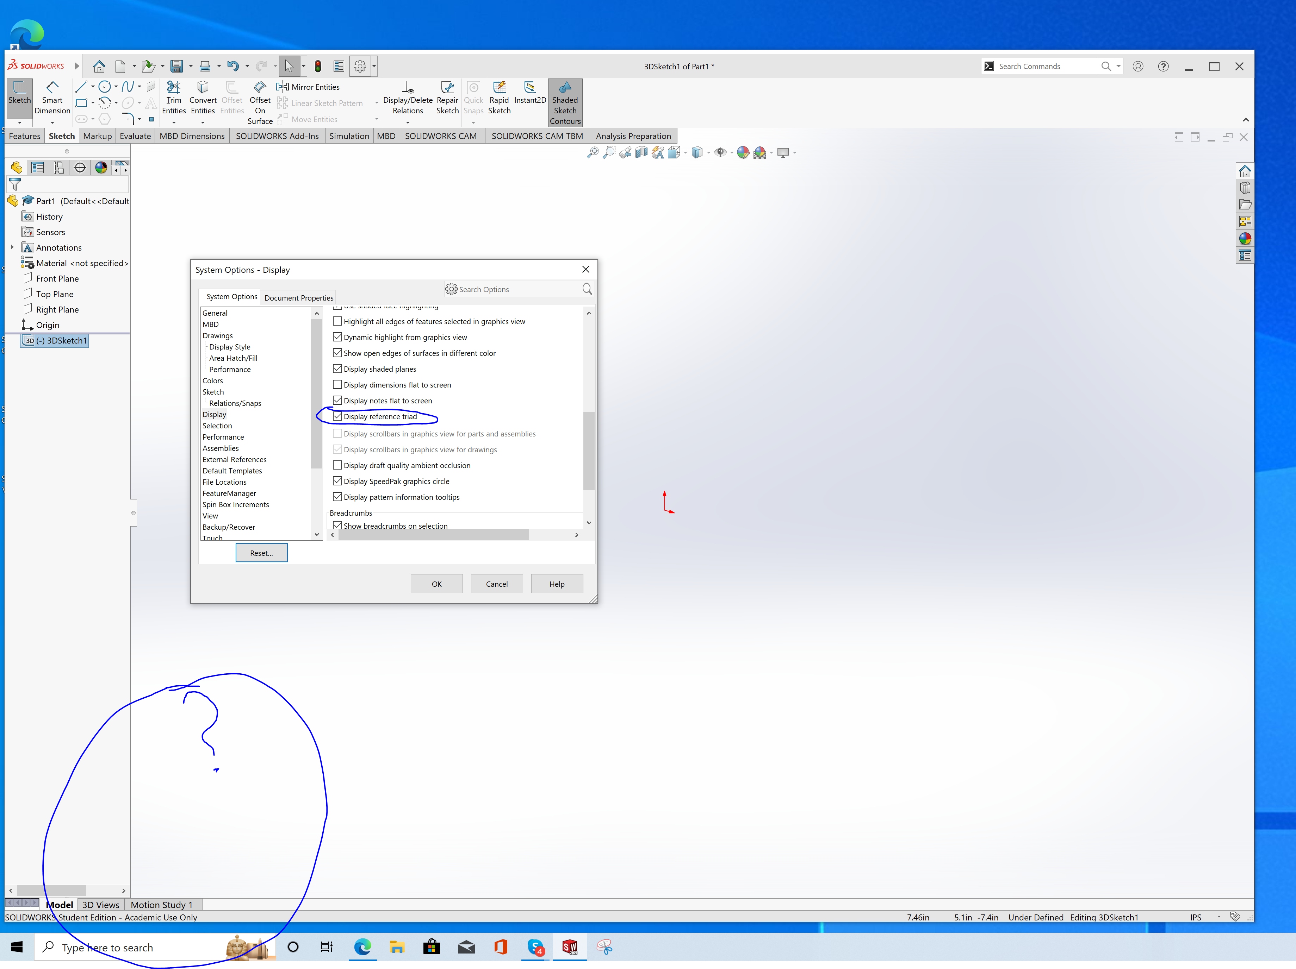This screenshot has height=969, width=1296.
Task: Open the Evaluate ribbon tab
Action: pos(135,136)
